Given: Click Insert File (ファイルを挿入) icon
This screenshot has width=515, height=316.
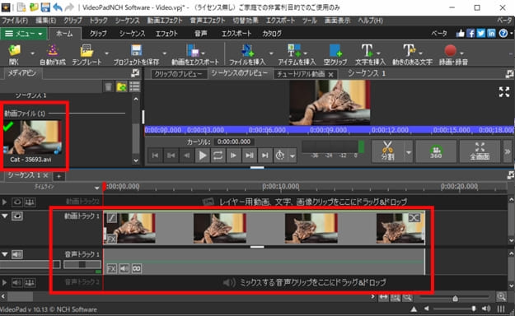Looking at the screenshot, I should (x=247, y=50).
